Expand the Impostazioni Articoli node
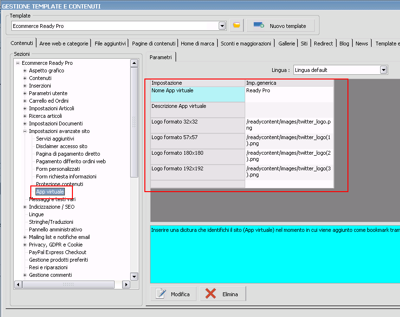This screenshot has height=317, width=400. 25,108
